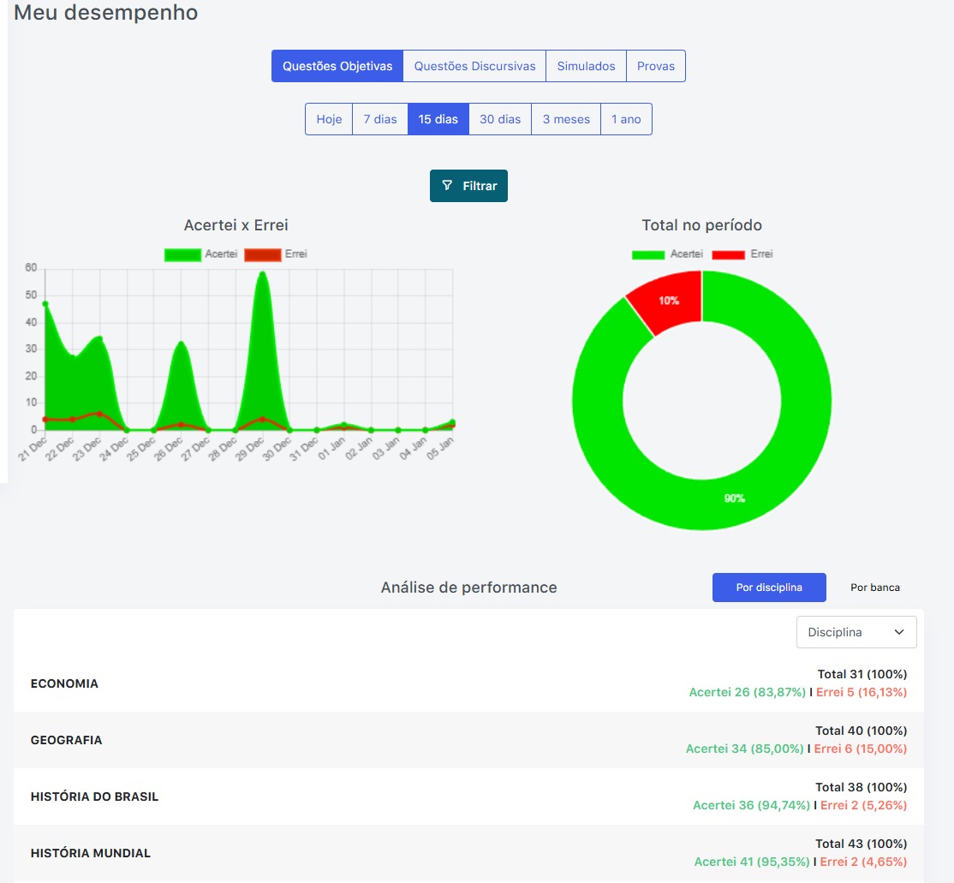
Task: Select the Provas tab
Action: pyautogui.click(x=656, y=66)
